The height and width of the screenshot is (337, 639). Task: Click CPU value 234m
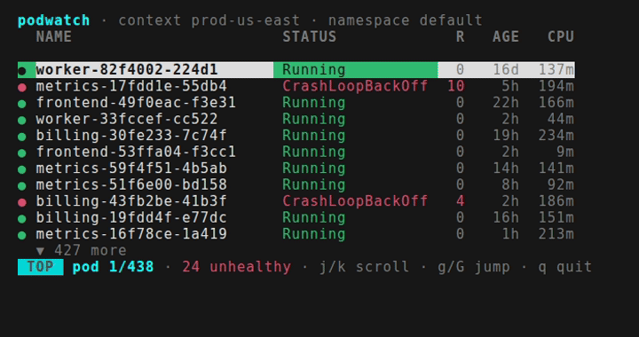click(556, 136)
